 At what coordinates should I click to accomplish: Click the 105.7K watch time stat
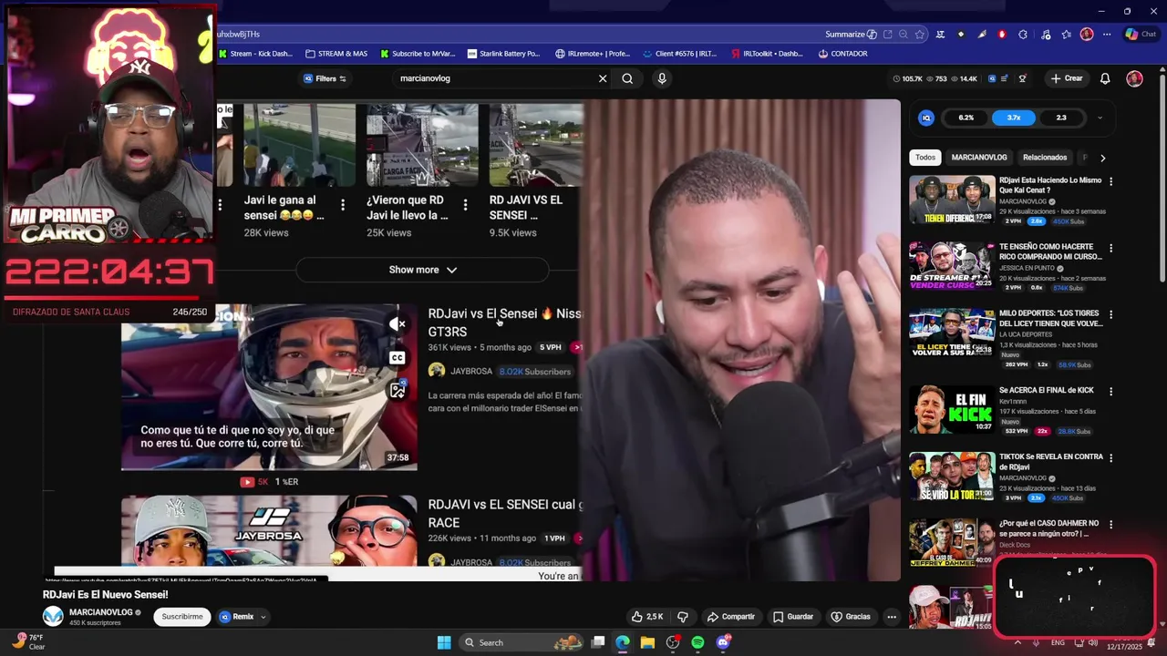pos(907,78)
